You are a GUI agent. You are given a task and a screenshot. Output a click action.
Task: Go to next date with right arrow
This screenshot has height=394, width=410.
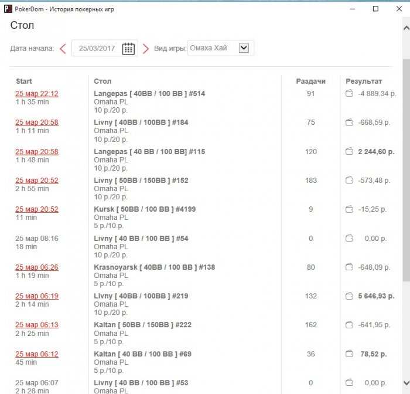click(146, 49)
